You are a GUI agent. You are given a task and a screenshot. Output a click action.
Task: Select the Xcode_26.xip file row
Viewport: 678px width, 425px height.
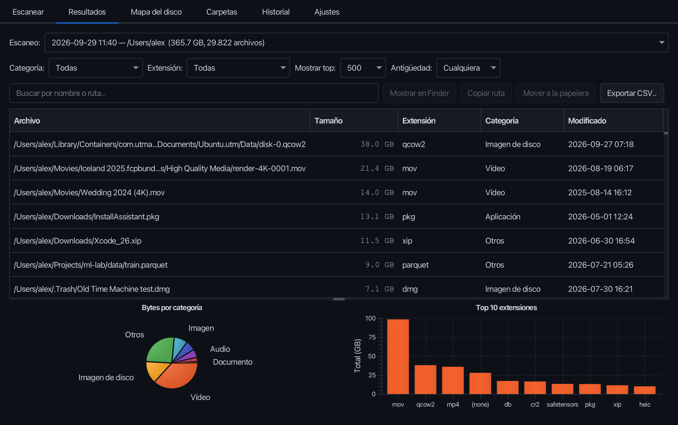336,241
